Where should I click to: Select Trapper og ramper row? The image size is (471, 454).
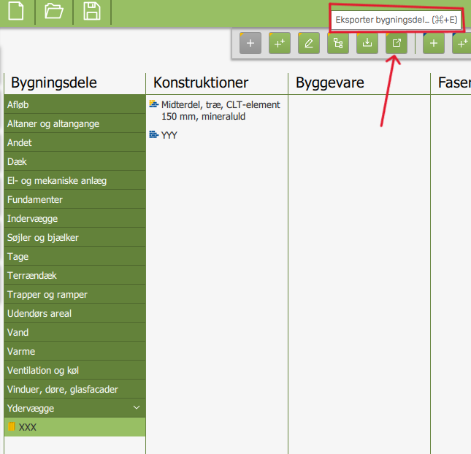(74, 294)
